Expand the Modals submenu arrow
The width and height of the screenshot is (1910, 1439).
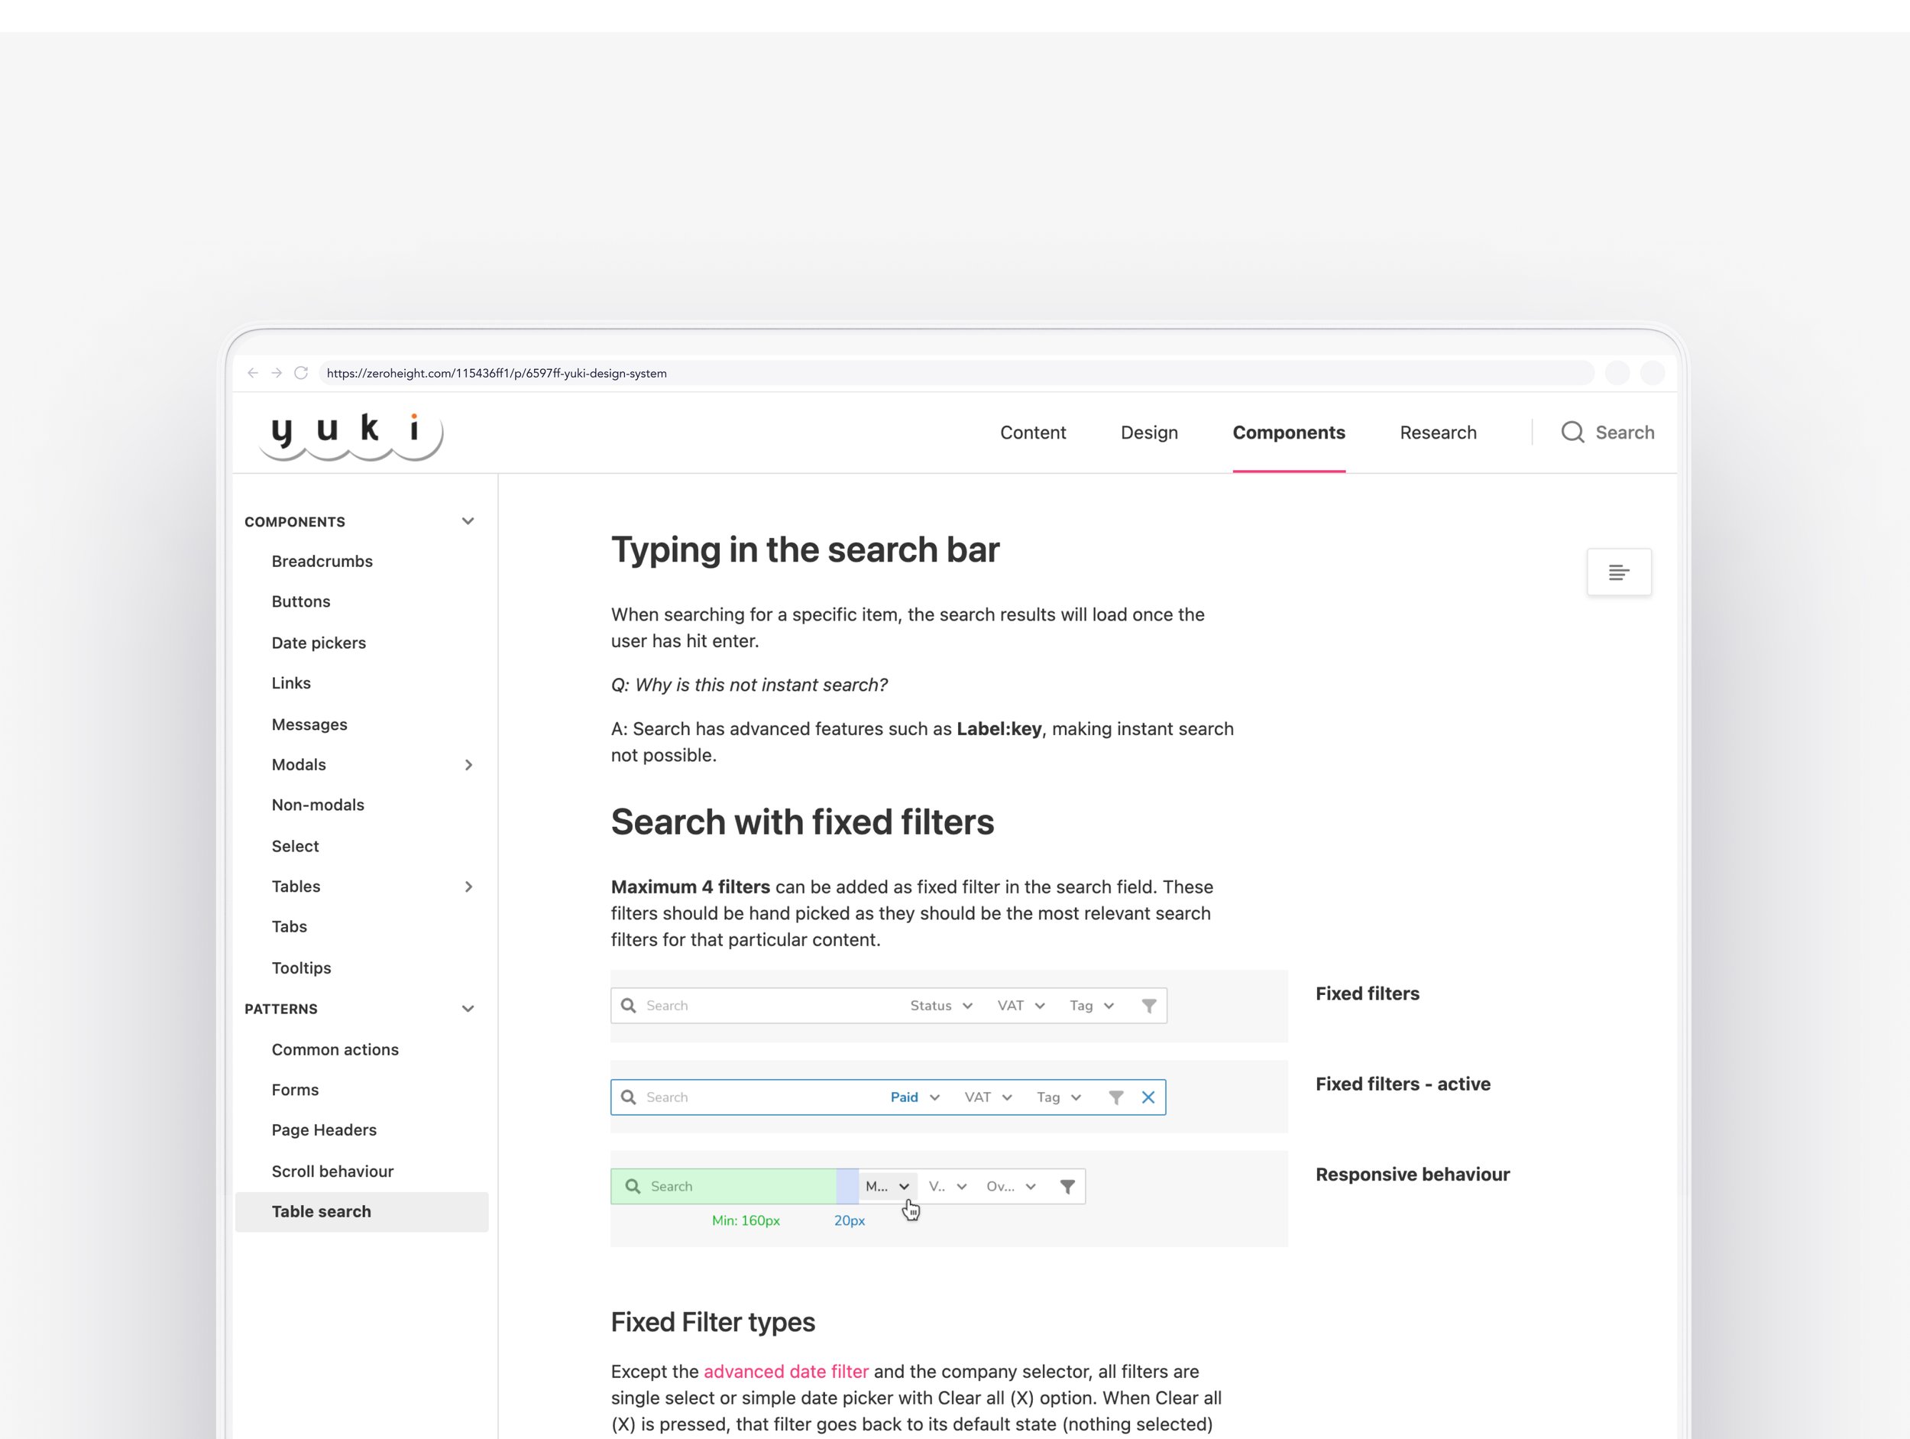468,764
